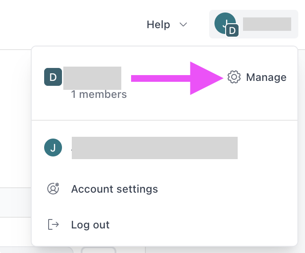305x253 pixels.
Task: Click the redacted workspace name beside D avatar
Action: (x=92, y=77)
